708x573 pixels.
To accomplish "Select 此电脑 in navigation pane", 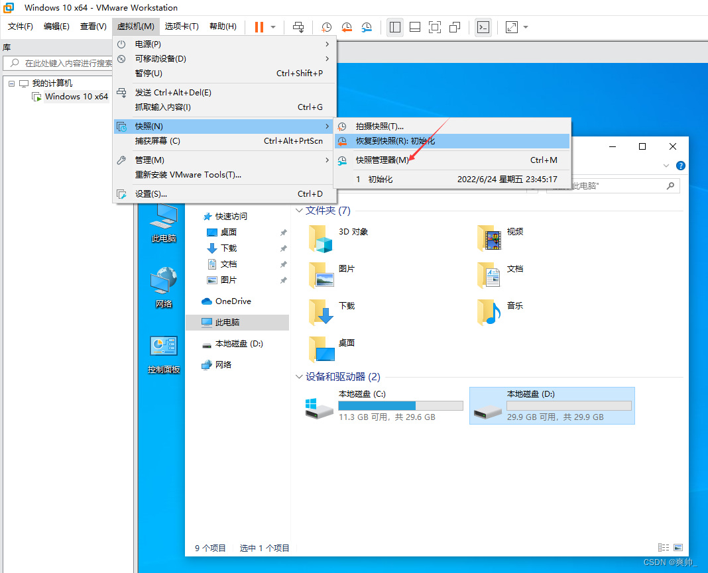I will point(237,322).
